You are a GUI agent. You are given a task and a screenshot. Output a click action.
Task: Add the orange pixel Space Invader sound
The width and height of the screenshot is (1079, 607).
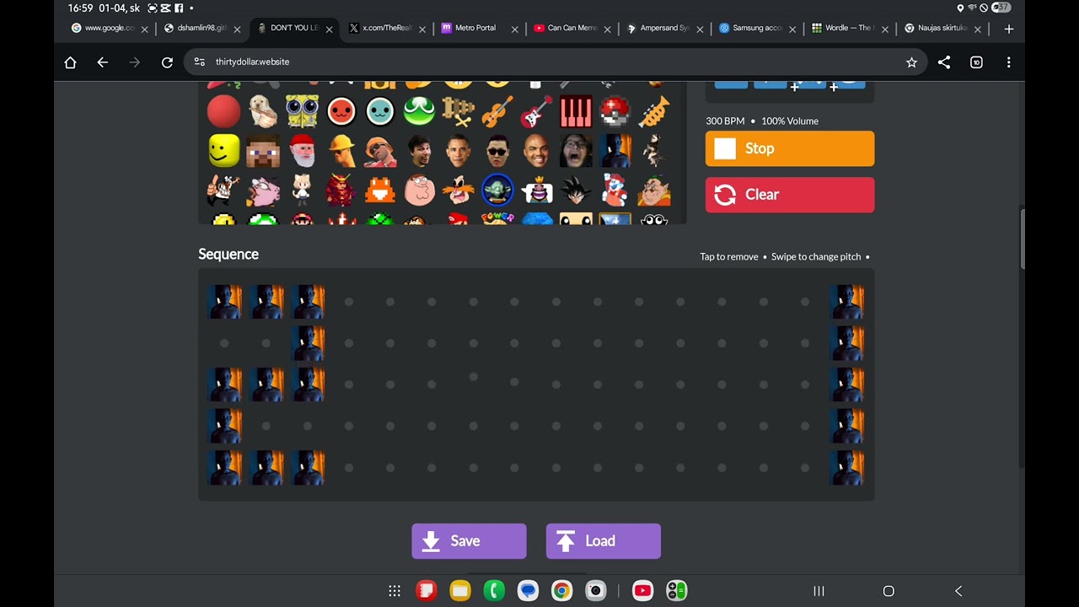coord(380,191)
